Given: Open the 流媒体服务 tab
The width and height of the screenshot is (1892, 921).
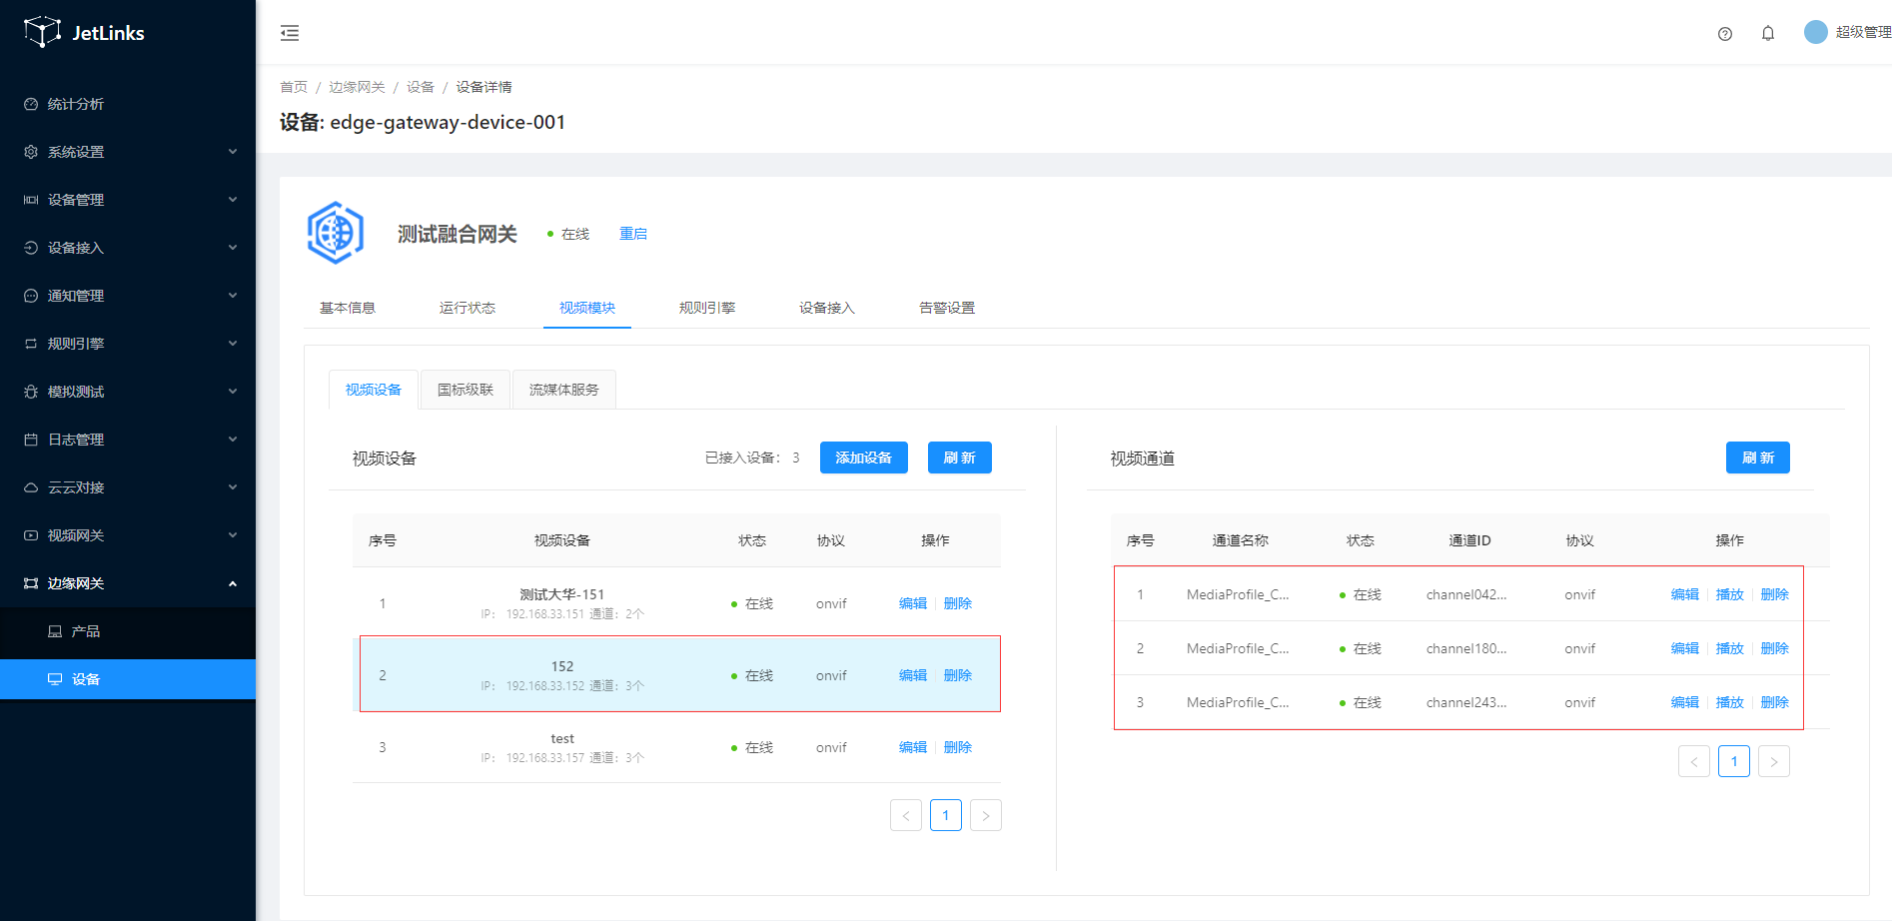Looking at the screenshot, I should [563, 390].
